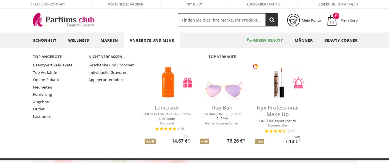
Task: Open the Männer menu item
Action: pos(304,41)
